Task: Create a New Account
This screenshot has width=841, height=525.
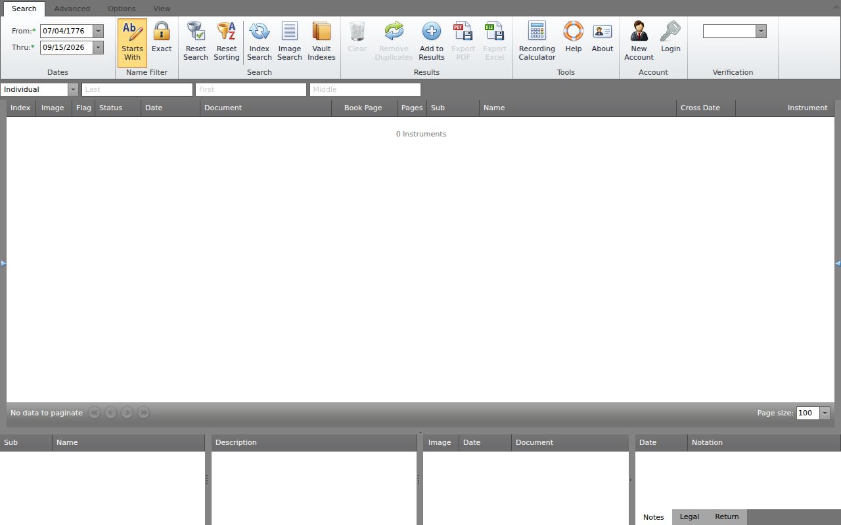Action: [639, 42]
